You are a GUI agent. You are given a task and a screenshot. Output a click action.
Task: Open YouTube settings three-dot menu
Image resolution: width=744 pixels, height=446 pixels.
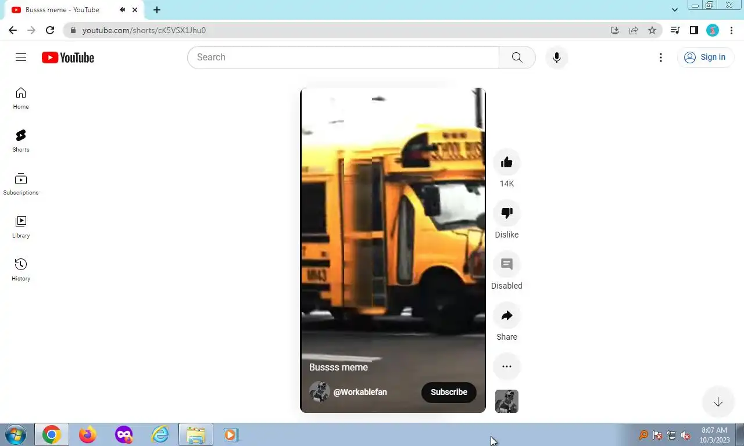click(x=660, y=57)
